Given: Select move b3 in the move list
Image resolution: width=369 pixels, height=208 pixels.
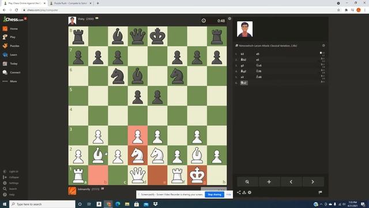Looking at the screenshot, I should (242, 54).
